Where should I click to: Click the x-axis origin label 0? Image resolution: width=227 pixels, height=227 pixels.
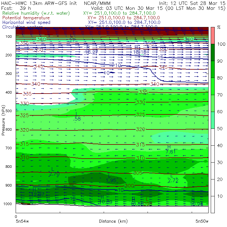[16, 217]
